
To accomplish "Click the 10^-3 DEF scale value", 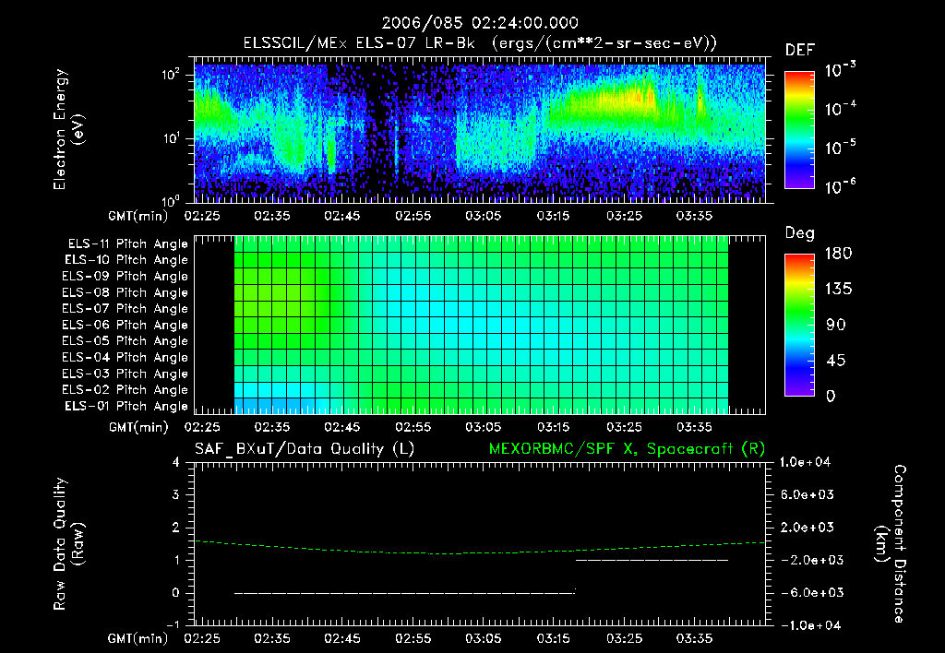I will [840, 70].
